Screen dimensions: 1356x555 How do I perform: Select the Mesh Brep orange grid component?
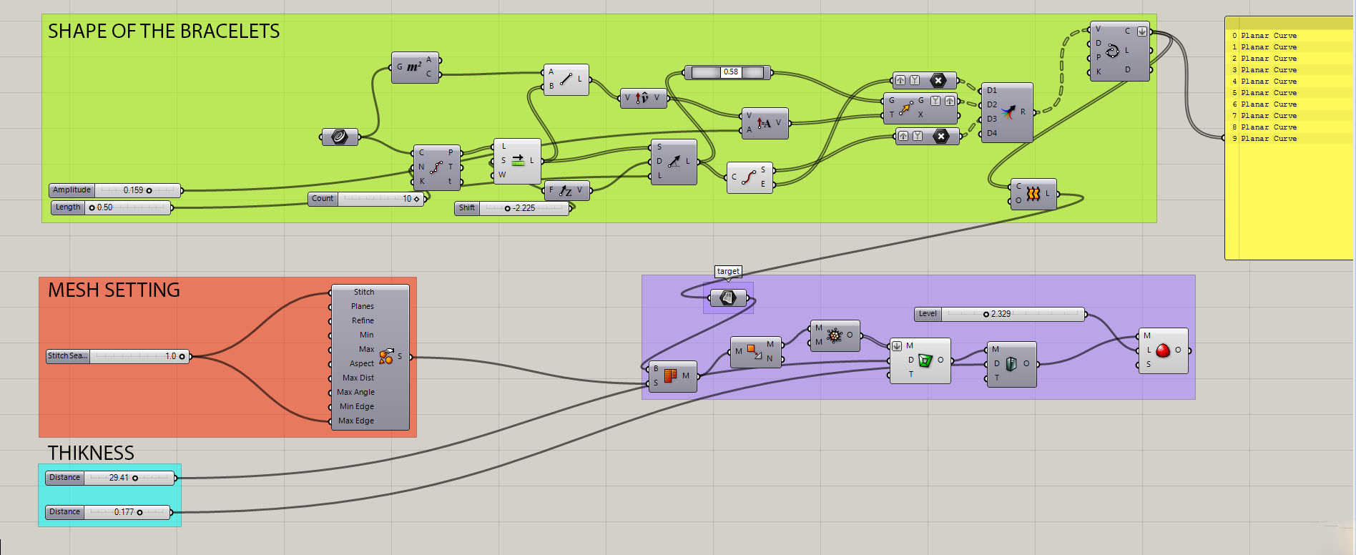pyautogui.click(x=670, y=376)
